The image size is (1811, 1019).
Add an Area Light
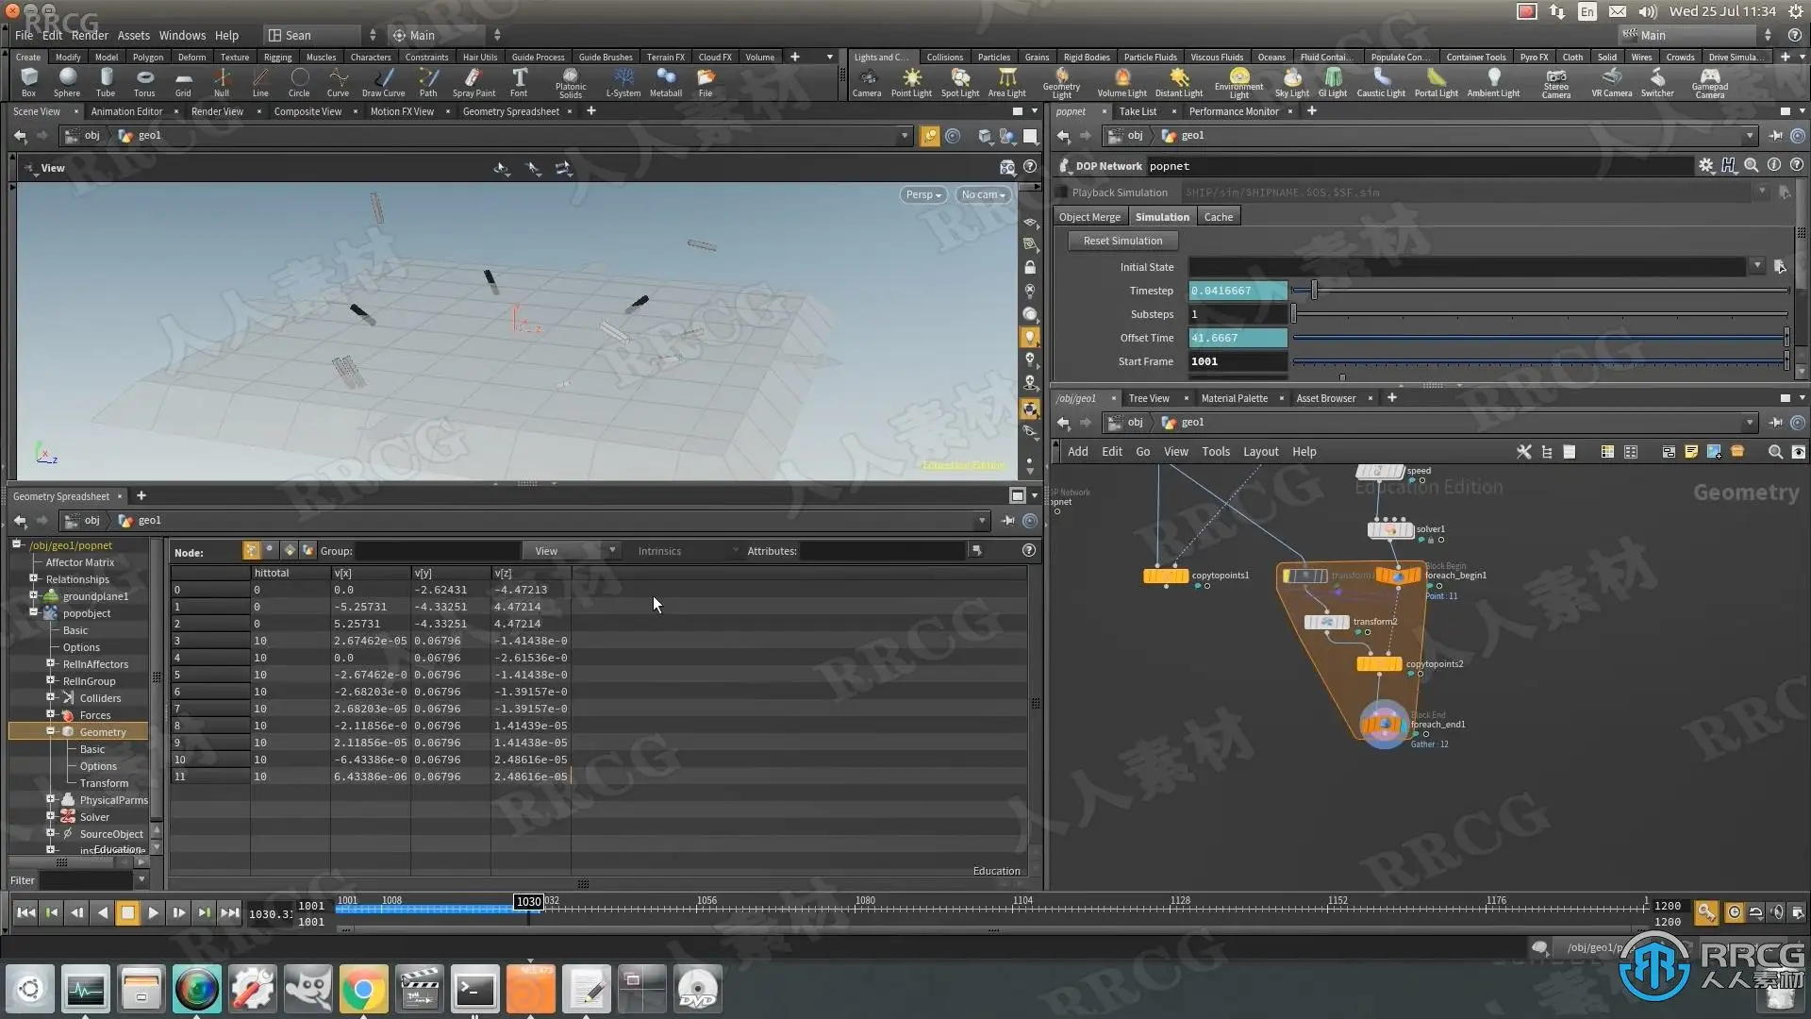click(x=1007, y=82)
